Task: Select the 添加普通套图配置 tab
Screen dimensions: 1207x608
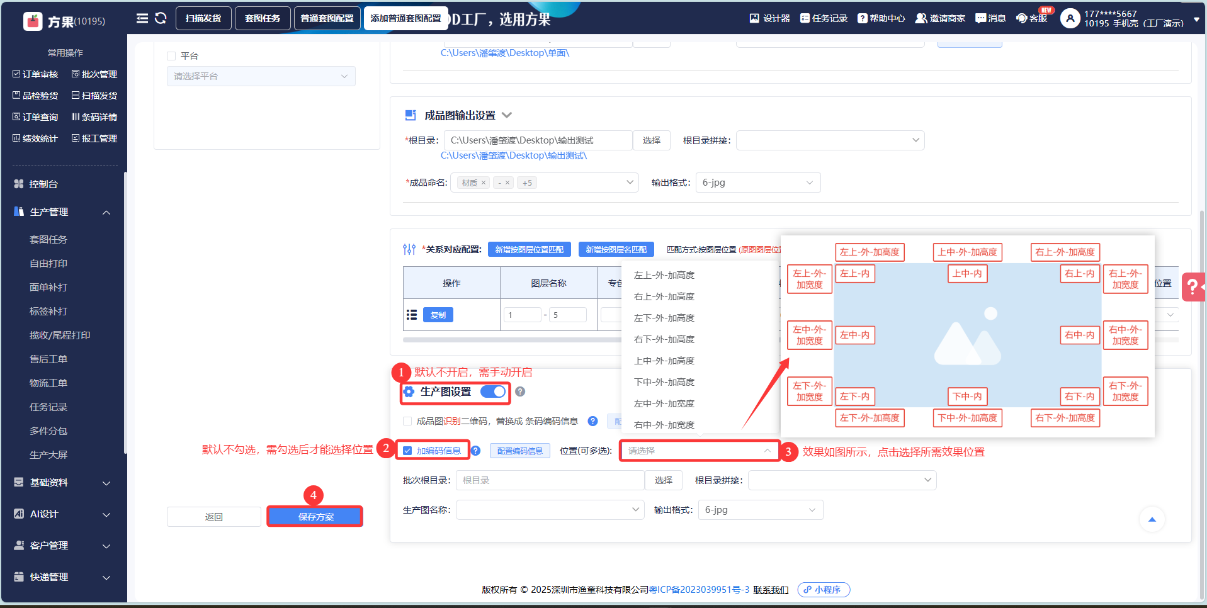Action: [x=405, y=18]
